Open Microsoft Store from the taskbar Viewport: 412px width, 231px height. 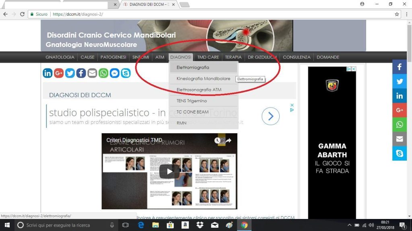[x=170, y=225]
